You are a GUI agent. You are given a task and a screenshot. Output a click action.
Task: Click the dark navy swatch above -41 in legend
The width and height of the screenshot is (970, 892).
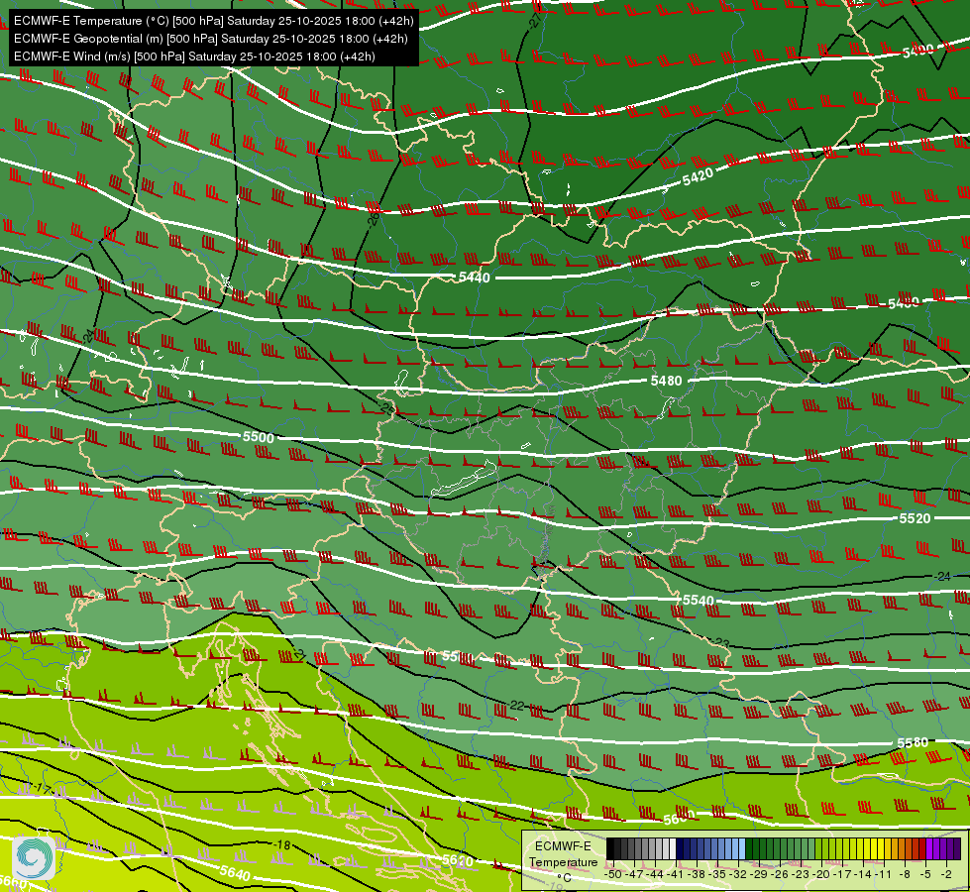680,848
